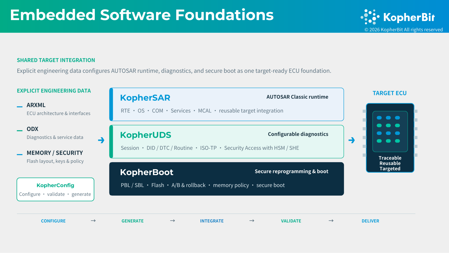Click 'Configurable diagnostics' label
The width and height of the screenshot is (449, 253).
(298, 134)
